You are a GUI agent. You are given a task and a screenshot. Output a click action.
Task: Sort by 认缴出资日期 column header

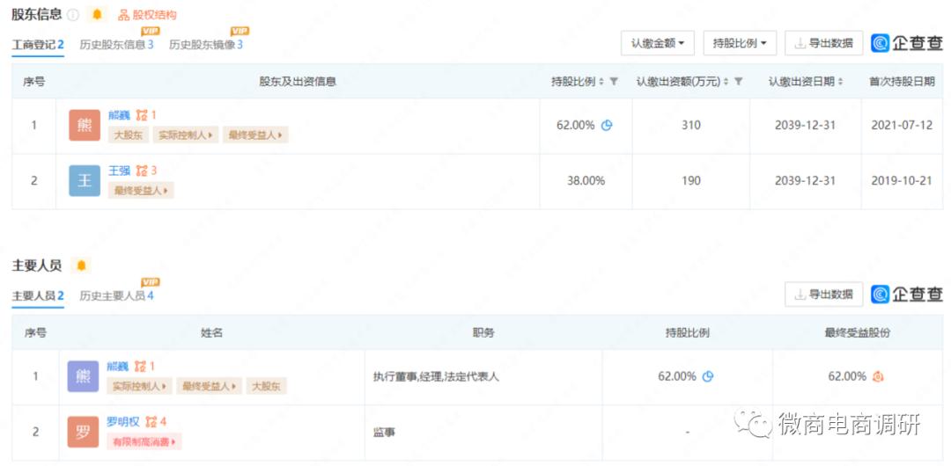click(806, 82)
